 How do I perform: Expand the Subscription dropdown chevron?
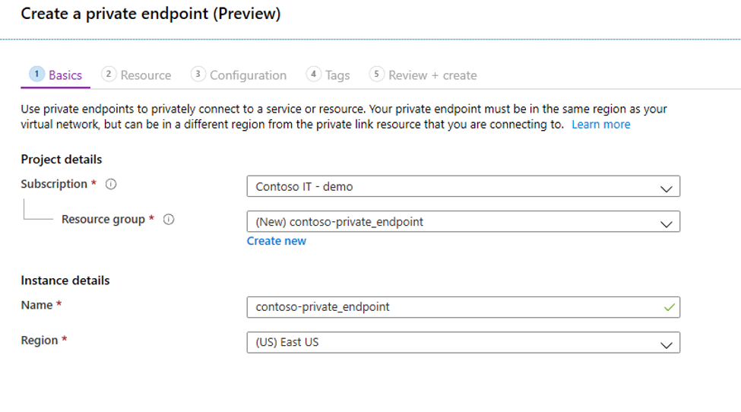pyautogui.click(x=667, y=188)
